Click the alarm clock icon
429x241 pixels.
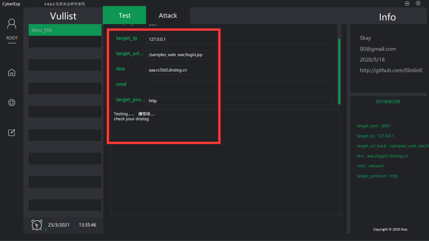pyautogui.click(x=37, y=225)
